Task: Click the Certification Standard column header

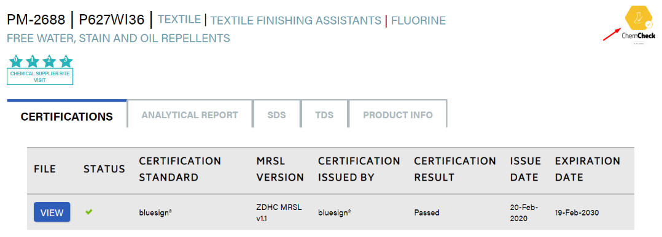Action: tap(180, 169)
